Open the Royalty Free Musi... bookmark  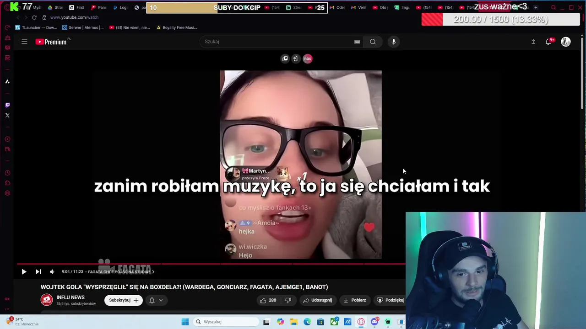177,27
